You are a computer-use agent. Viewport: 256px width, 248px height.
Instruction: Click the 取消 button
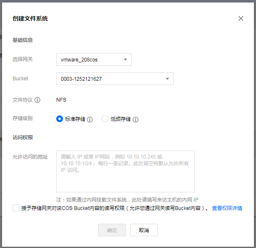(x=144, y=230)
